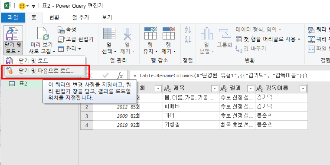Click the 피에타 title cell
The height and width of the screenshot is (165, 330).
tap(191, 107)
